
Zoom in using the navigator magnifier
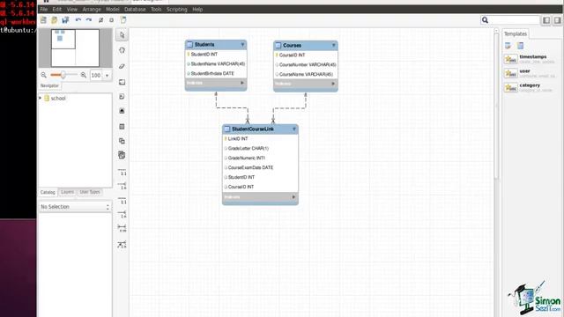(x=84, y=75)
